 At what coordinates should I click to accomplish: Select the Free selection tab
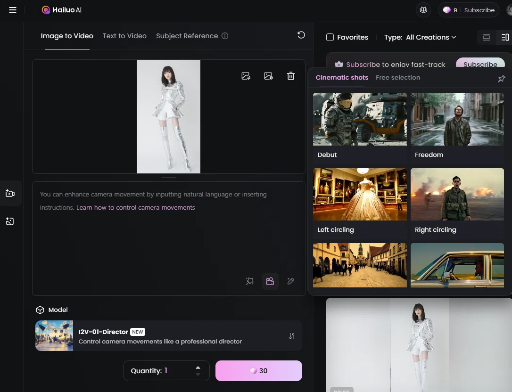pos(398,77)
